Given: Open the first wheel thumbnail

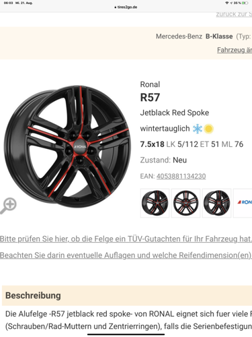Looking at the screenshot, I should [x=155, y=203].
